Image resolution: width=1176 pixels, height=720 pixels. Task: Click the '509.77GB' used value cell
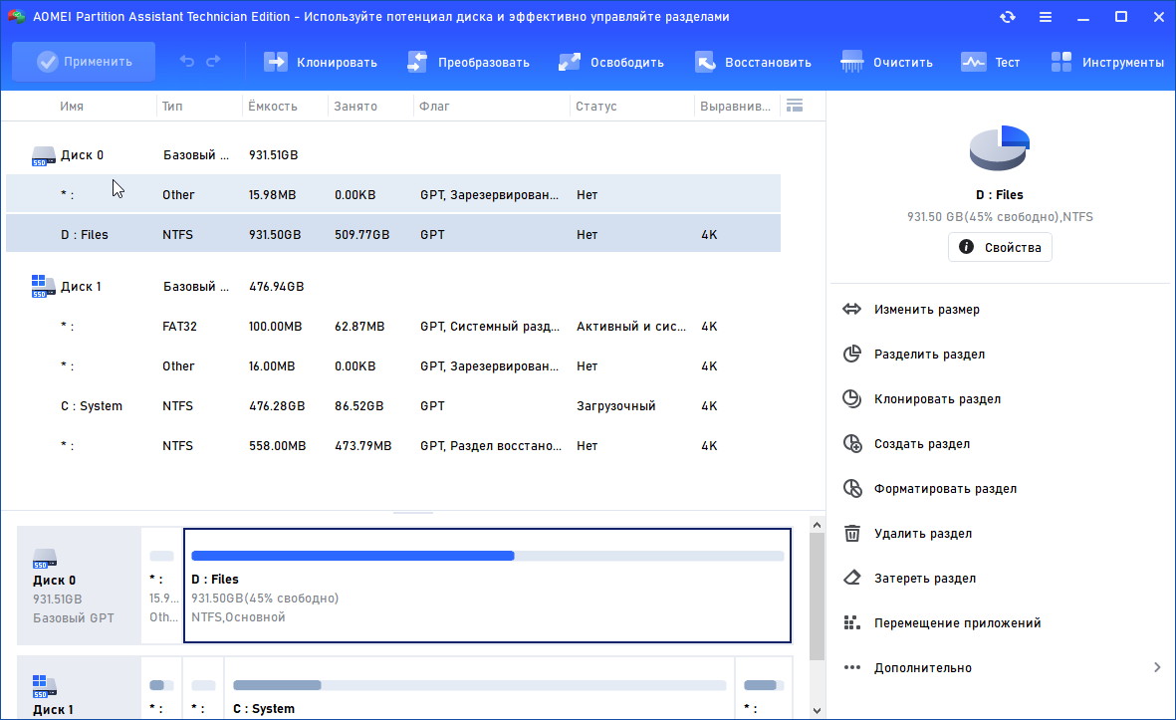coord(362,235)
